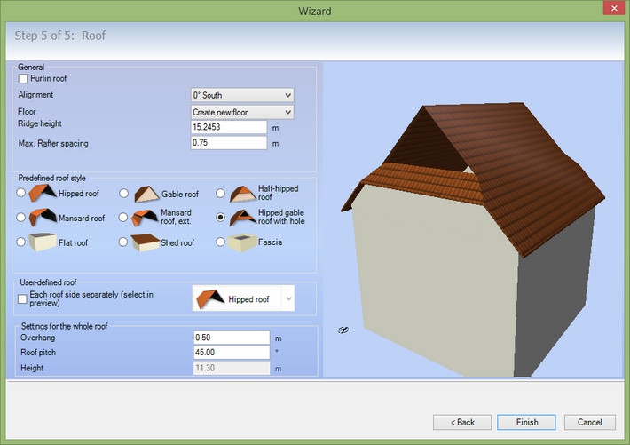Check Each roof side separately option
The height and width of the screenshot is (445, 630).
(22, 298)
